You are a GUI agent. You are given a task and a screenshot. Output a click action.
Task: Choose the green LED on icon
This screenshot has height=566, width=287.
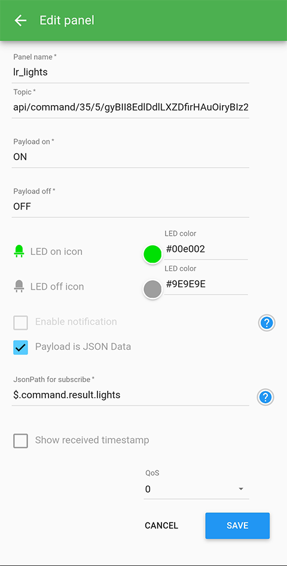coord(19,251)
